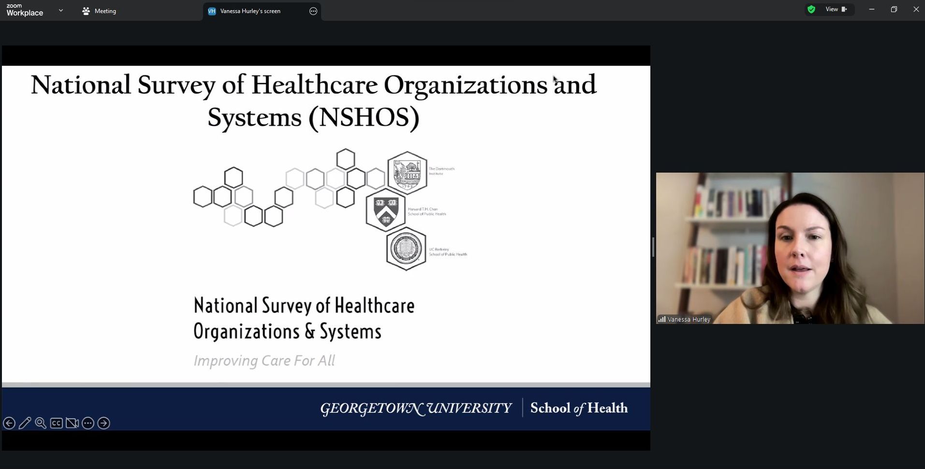Switch to the Meeting tab
Viewport: 925px width, 469px height.
click(x=100, y=11)
